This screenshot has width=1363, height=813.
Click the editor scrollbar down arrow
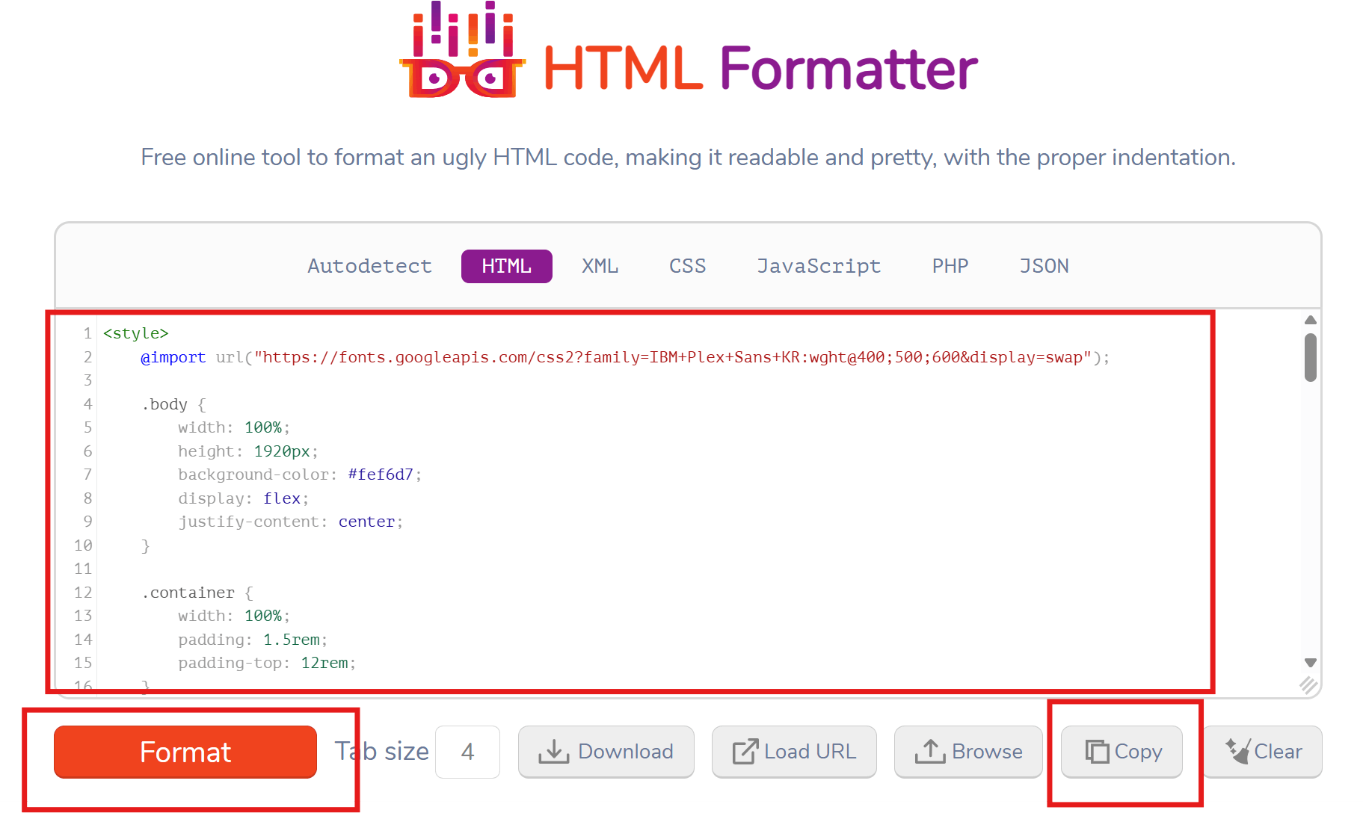point(1310,663)
